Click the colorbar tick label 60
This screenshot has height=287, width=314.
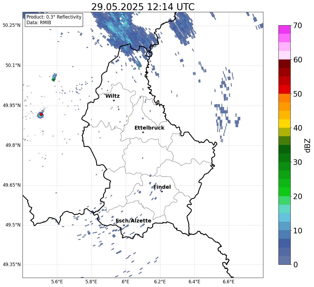pyautogui.click(x=298, y=60)
